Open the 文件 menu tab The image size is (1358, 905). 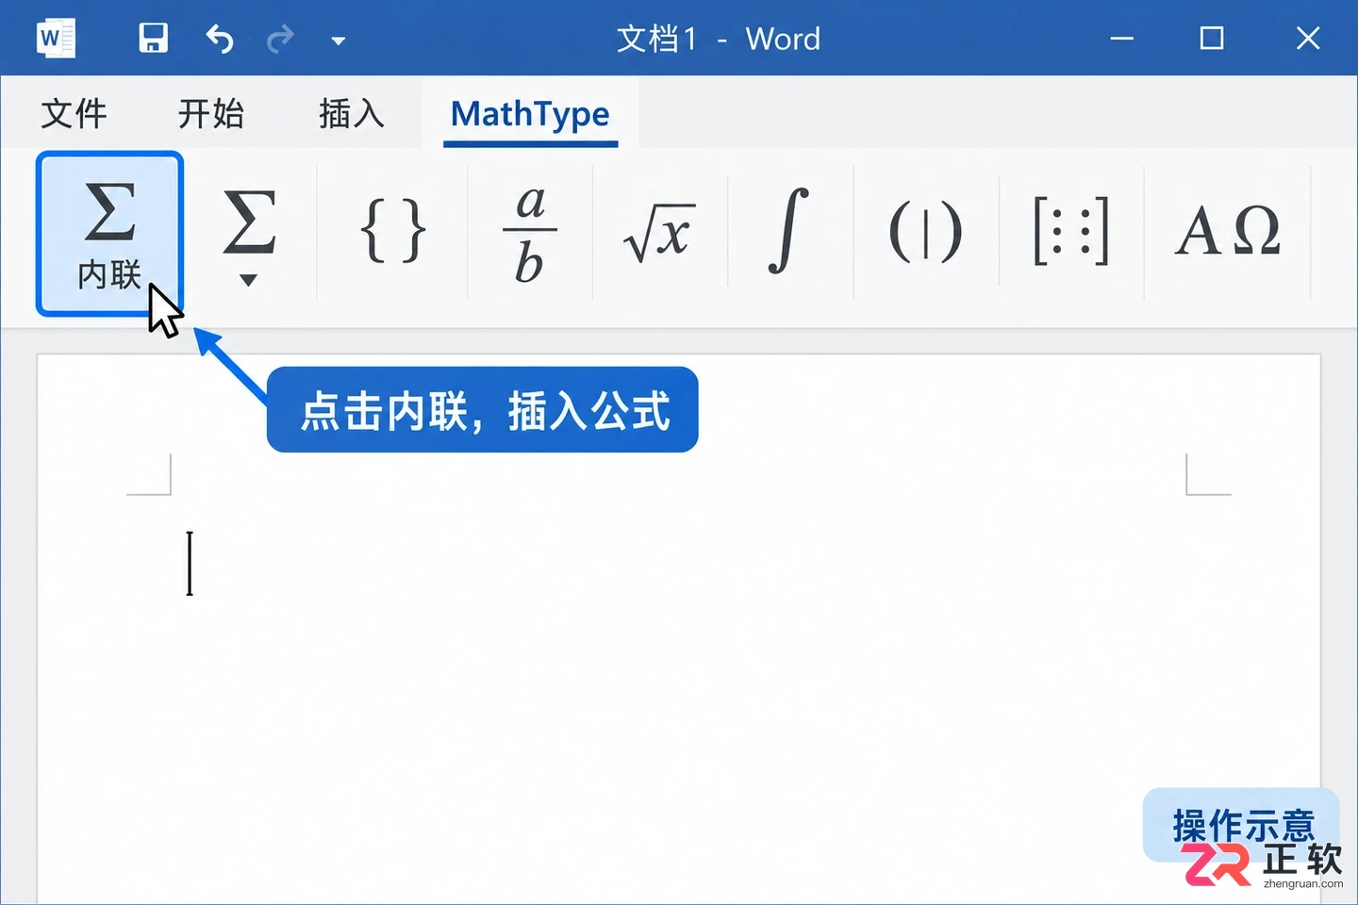(75, 113)
